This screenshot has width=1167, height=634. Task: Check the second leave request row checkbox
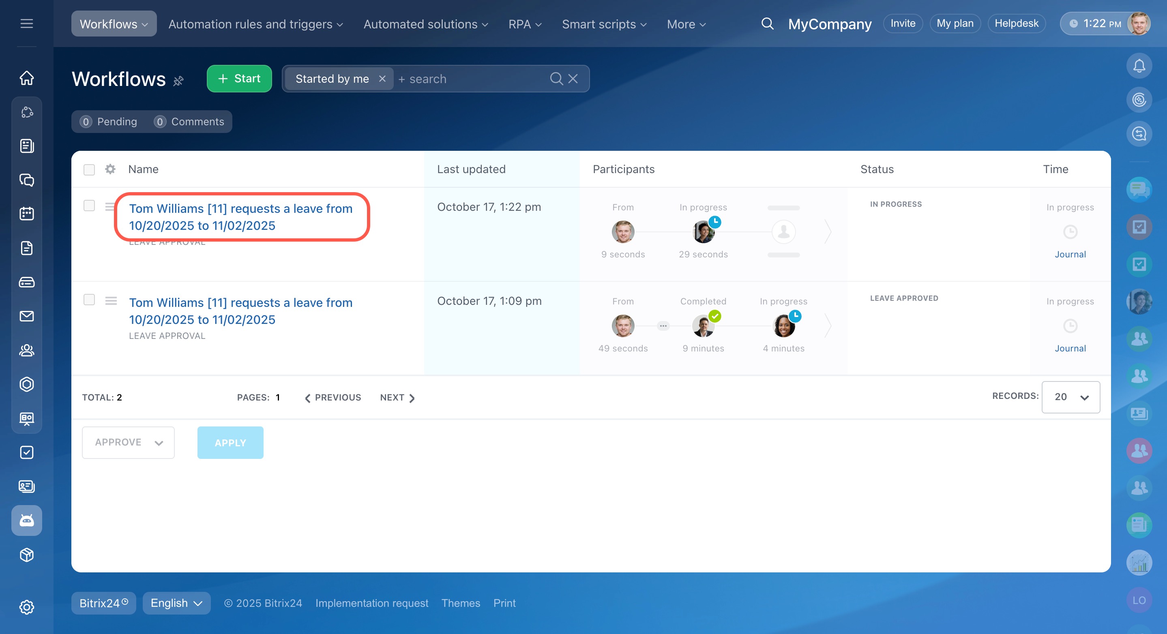[x=89, y=300]
